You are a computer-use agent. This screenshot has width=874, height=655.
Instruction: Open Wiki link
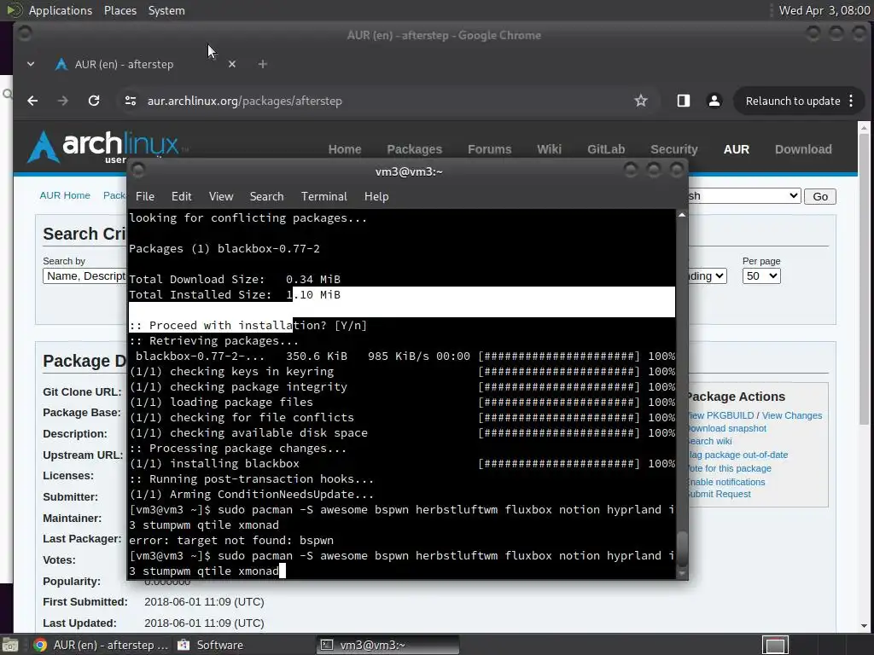(x=549, y=149)
